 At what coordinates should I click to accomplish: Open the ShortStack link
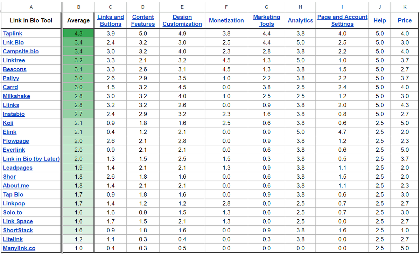coord(18,230)
